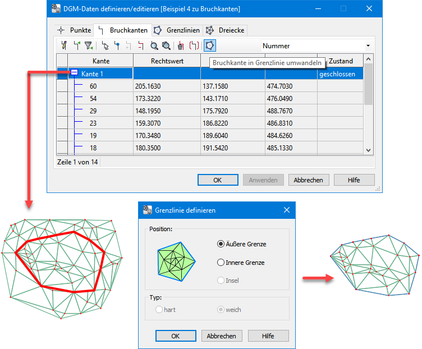Click the red bracket reverse icon

coord(194,46)
